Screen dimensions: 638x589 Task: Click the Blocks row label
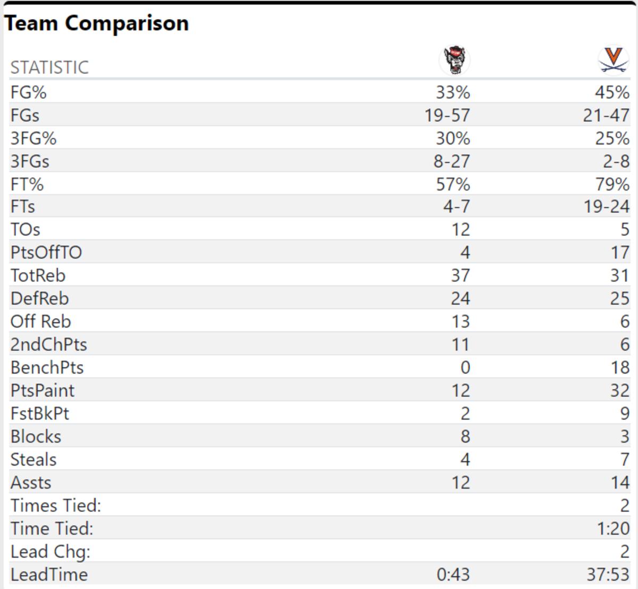click(x=36, y=437)
